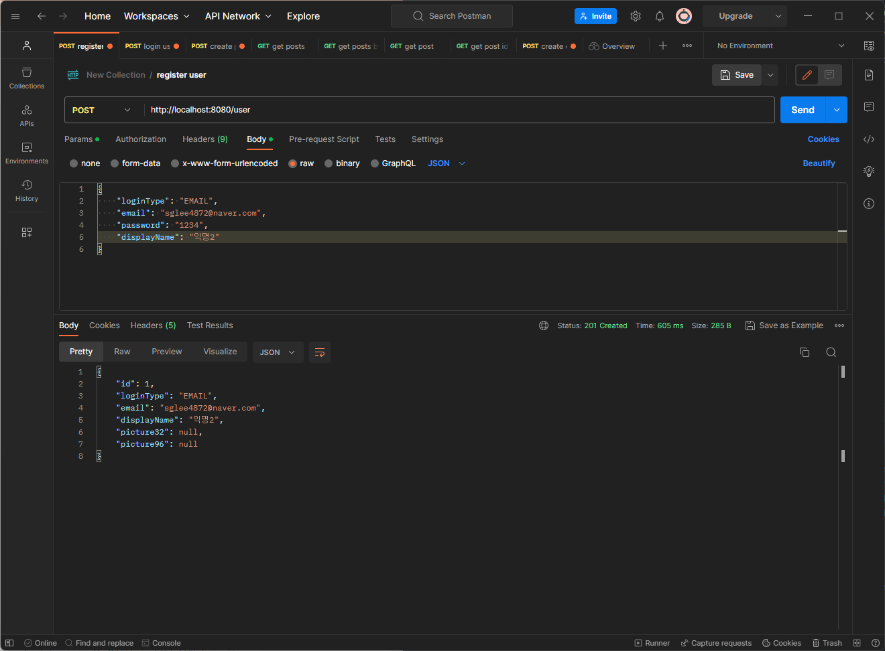Viewport: 885px width, 651px height.
Task: Expand the Workspaces dropdown
Action: coord(157,16)
